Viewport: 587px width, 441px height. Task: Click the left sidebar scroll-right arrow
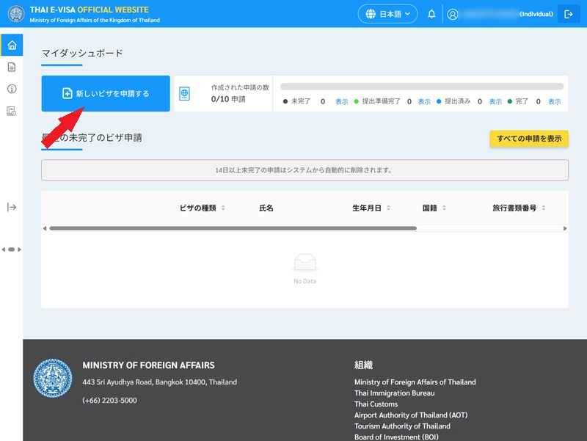pos(20,249)
